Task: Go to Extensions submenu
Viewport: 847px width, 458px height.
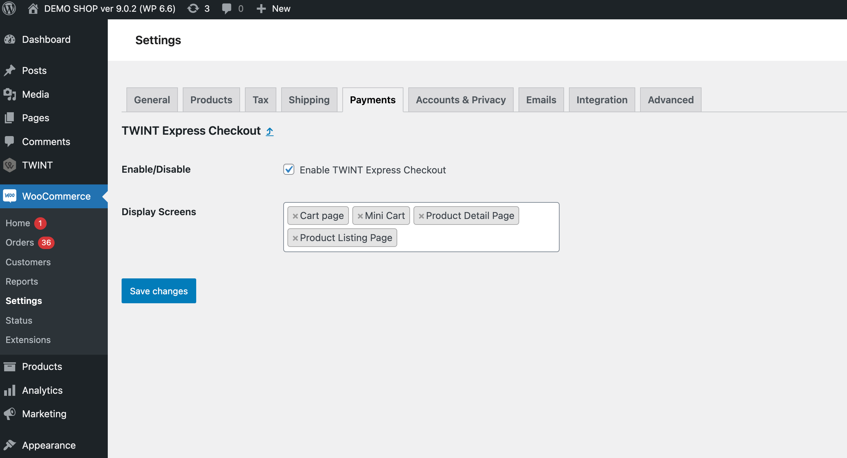Action: [28, 340]
